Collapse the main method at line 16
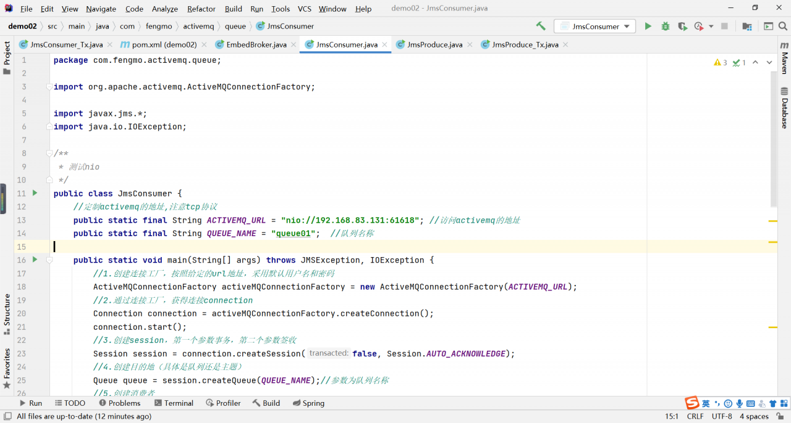This screenshot has height=423, width=791. 49,260
